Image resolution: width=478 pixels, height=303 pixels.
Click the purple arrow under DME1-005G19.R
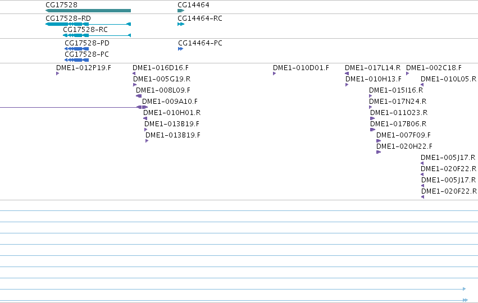coord(135,85)
